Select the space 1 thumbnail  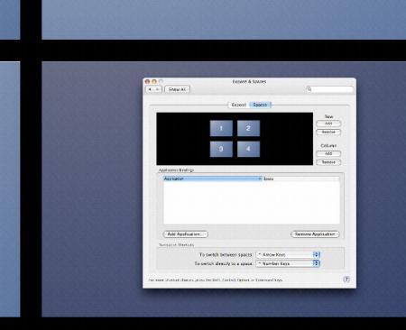221,128
